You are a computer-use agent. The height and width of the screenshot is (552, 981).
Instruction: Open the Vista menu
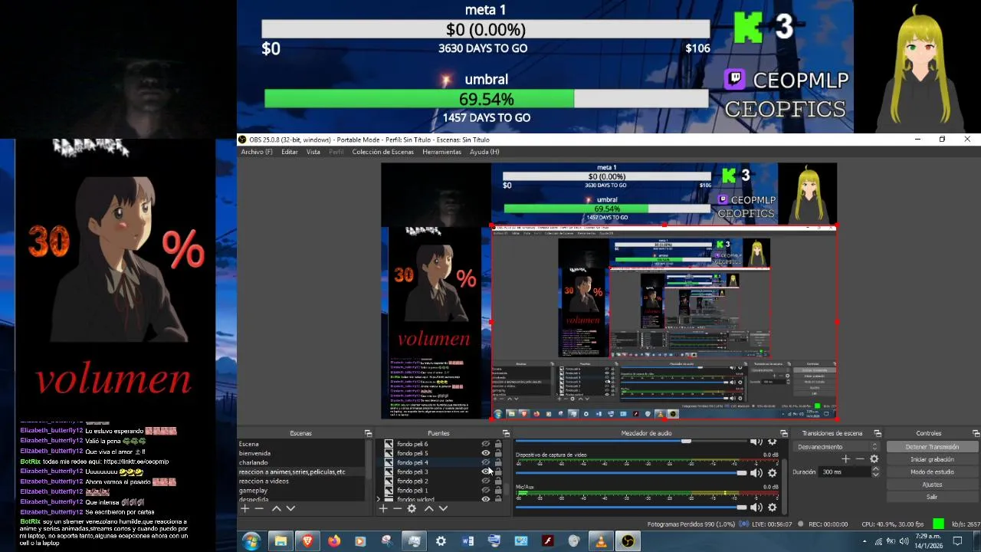pos(313,152)
